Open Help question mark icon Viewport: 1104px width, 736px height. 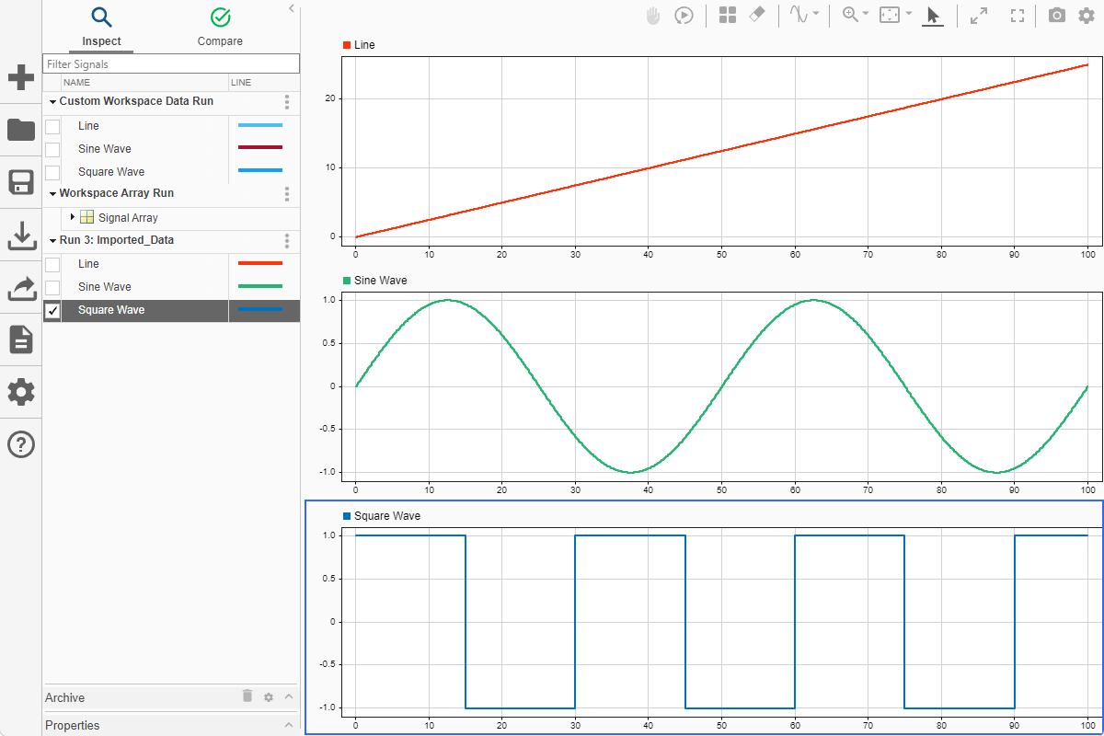tap(21, 444)
